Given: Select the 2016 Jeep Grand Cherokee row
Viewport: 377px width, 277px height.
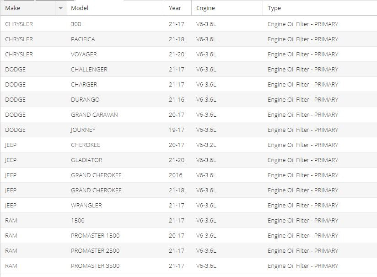Looking at the screenshot, I should click(x=188, y=175).
